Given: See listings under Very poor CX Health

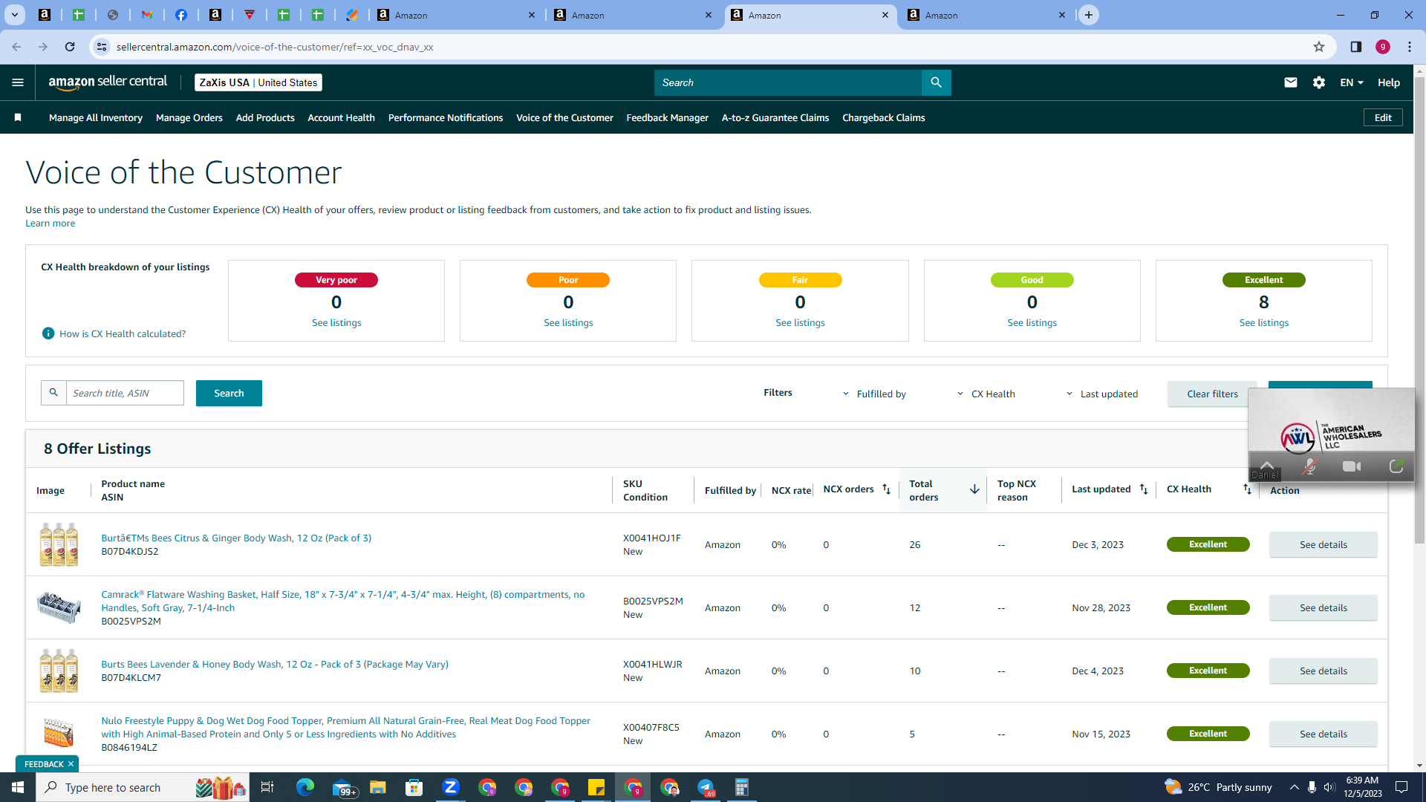Looking at the screenshot, I should [x=336, y=322].
